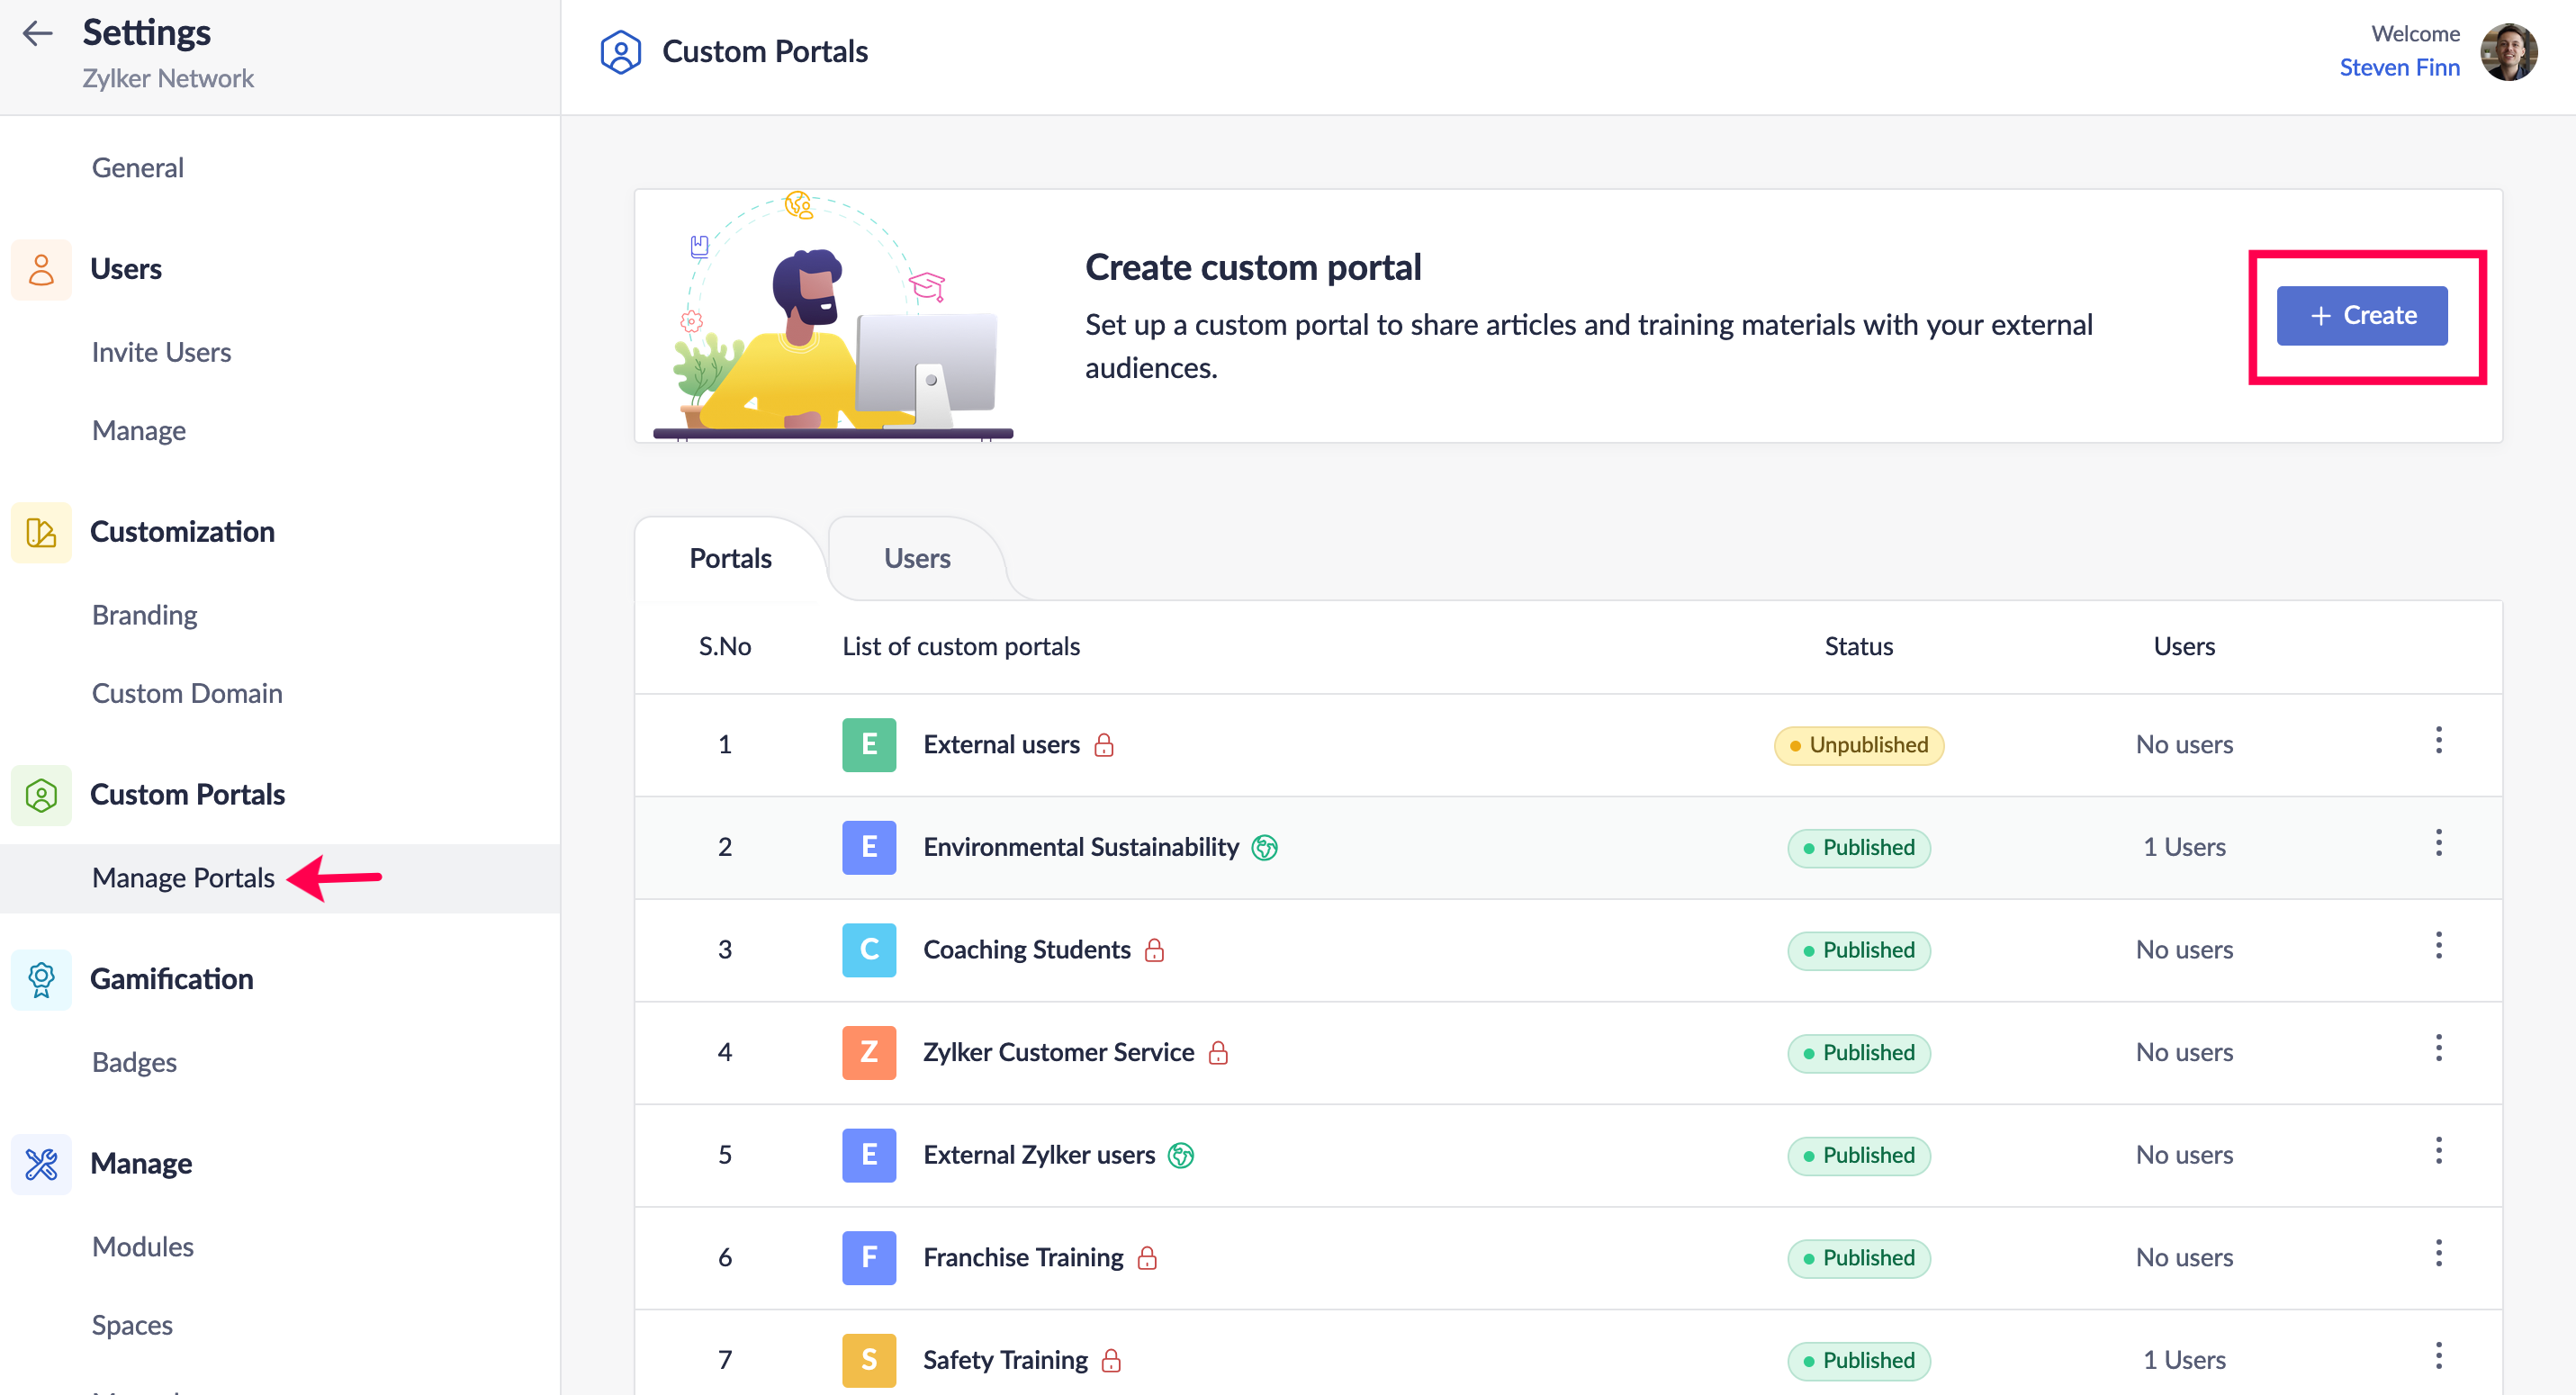
Task: Click the Manage tools icon in sidebar
Action: tap(41, 1164)
